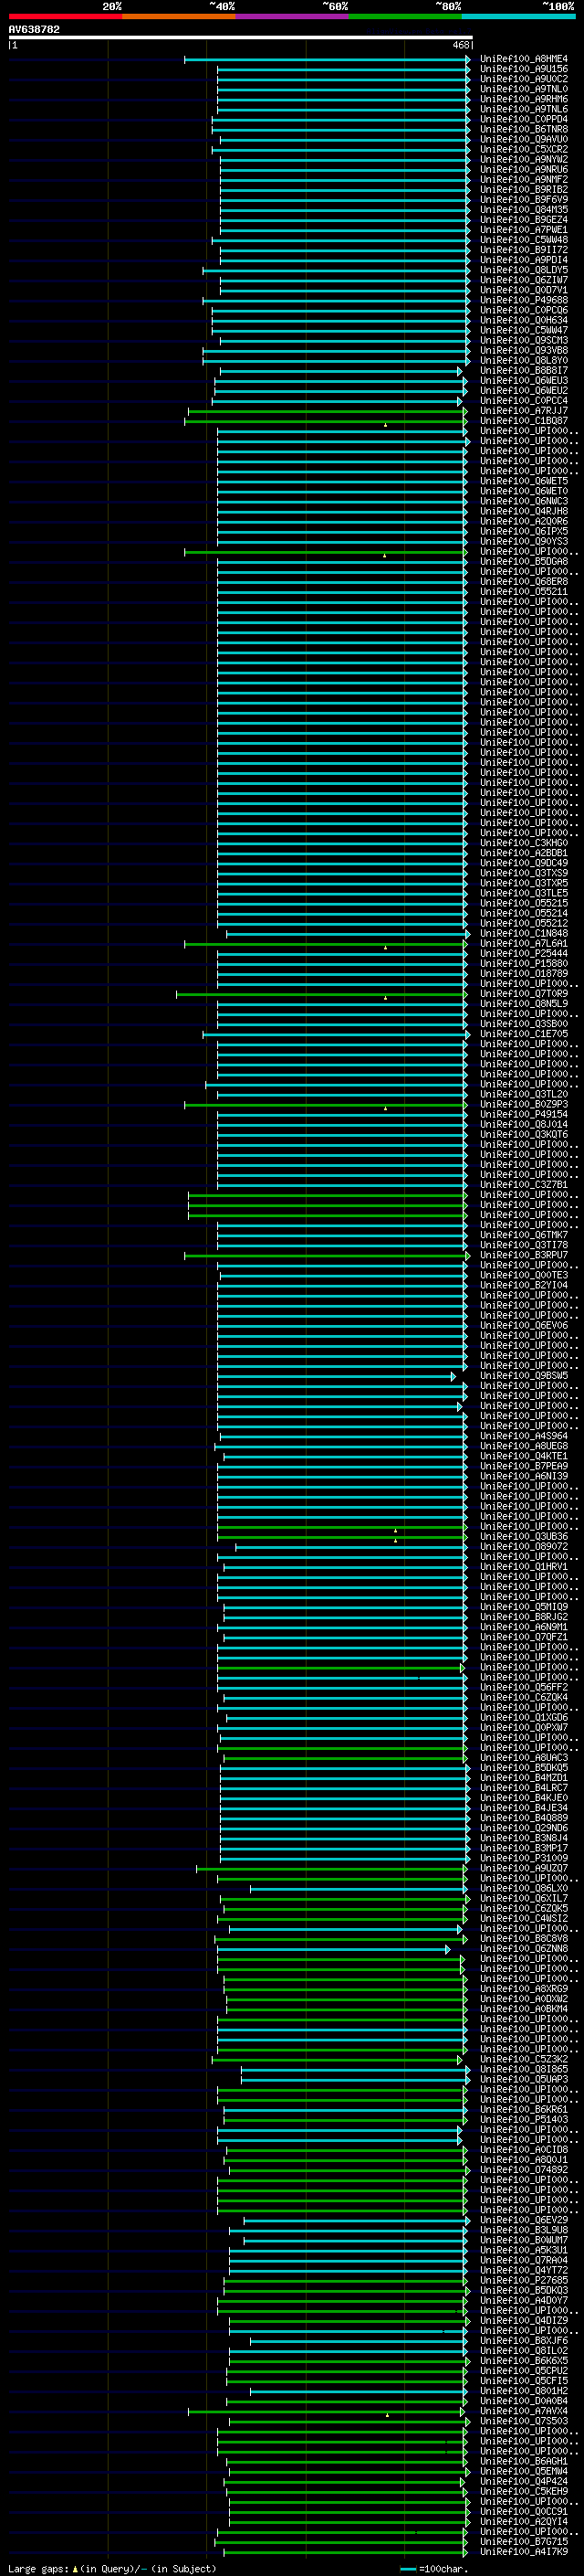
Task: Open hit UniRef100_A9TNL0
Action: tap(523, 89)
